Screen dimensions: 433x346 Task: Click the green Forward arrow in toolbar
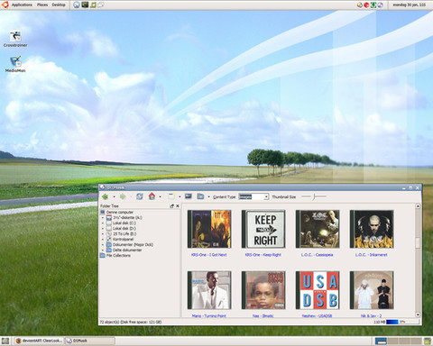click(123, 196)
